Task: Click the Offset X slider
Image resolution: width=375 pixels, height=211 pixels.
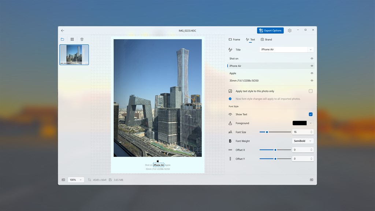Action: pyautogui.click(x=275, y=150)
